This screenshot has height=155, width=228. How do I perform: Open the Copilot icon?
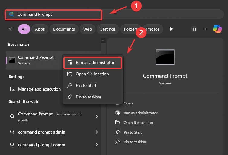217,29
